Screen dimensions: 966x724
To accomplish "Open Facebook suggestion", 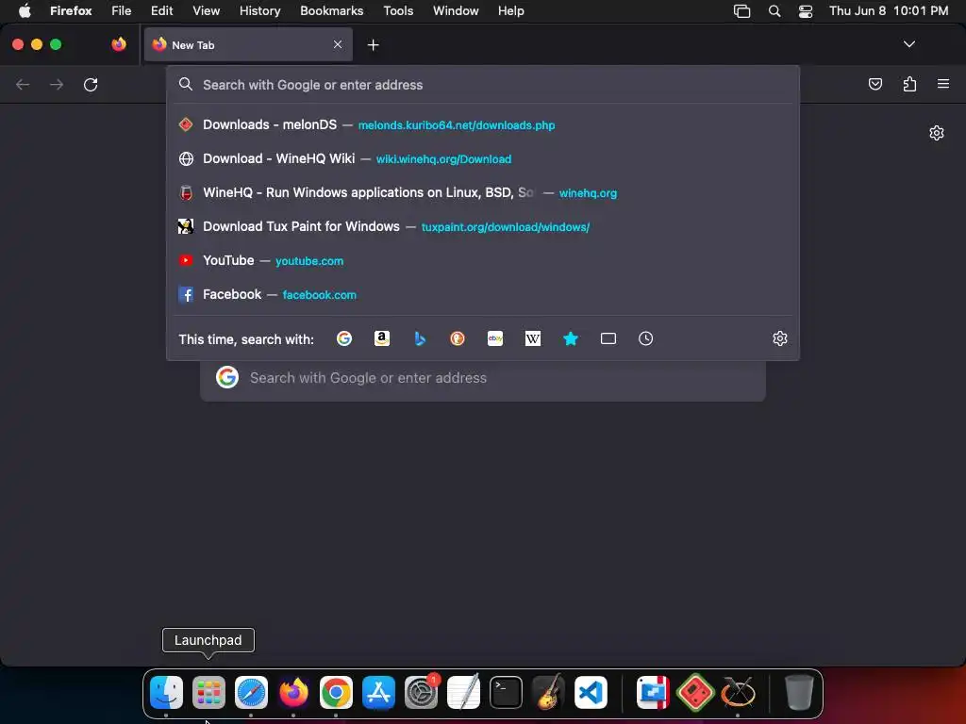I will (483, 294).
